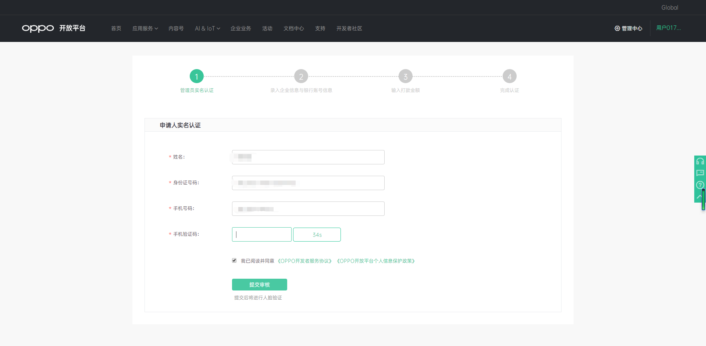Image resolution: width=706 pixels, height=346 pixels.
Task: Focus the 手机号码 input field
Action: [308, 208]
